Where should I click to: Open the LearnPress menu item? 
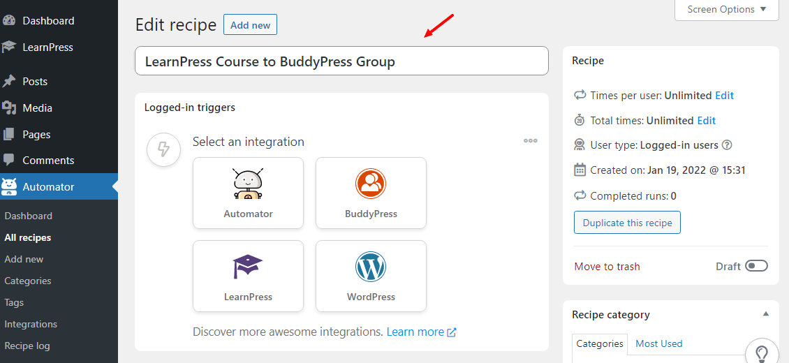pyautogui.click(x=47, y=47)
